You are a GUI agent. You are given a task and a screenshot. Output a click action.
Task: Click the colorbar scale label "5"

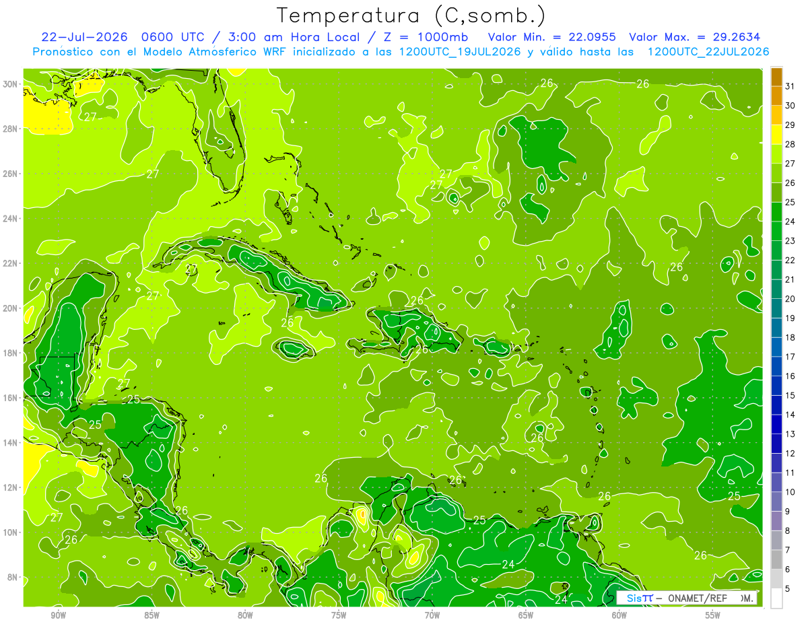click(788, 589)
